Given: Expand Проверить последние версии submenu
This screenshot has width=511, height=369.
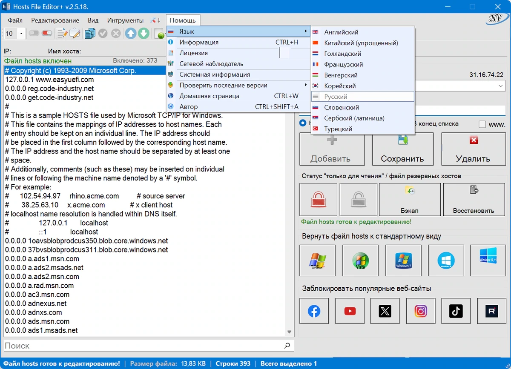Looking at the screenshot, I should click(238, 85).
